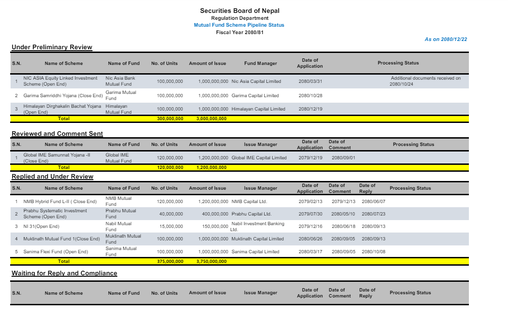Click the 3,750,000,000 total amount in yellow row
The image size is (508, 326).
pyautogui.click(x=211, y=261)
